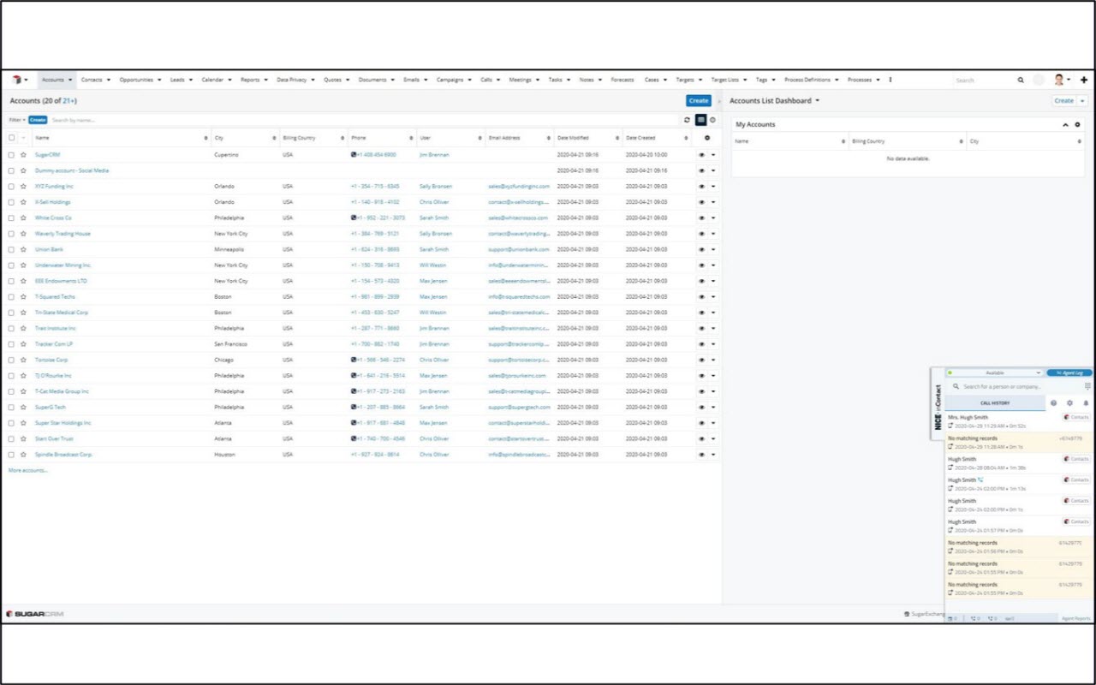
Task: Go to the Forecasts module
Action: (622, 80)
